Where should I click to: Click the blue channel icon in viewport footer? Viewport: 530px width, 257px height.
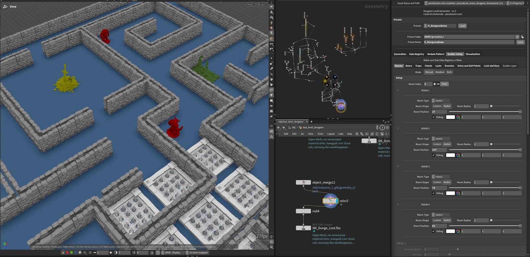[x=75, y=252]
